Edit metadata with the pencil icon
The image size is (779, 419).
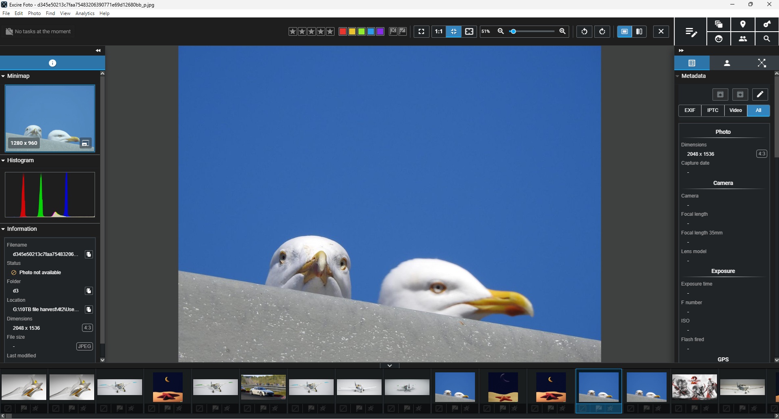pos(760,94)
